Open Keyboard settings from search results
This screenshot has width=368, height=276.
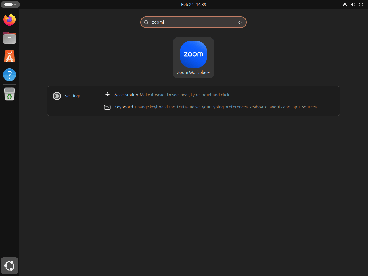click(124, 107)
